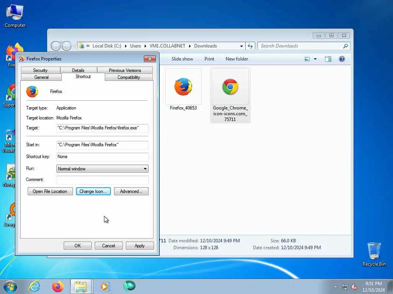The height and width of the screenshot is (294, 393).
Task: Open the Computer desktop icon
Action: (15, 16)
